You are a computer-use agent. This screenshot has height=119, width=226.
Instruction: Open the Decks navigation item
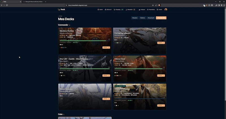click(x=100, y=10)
